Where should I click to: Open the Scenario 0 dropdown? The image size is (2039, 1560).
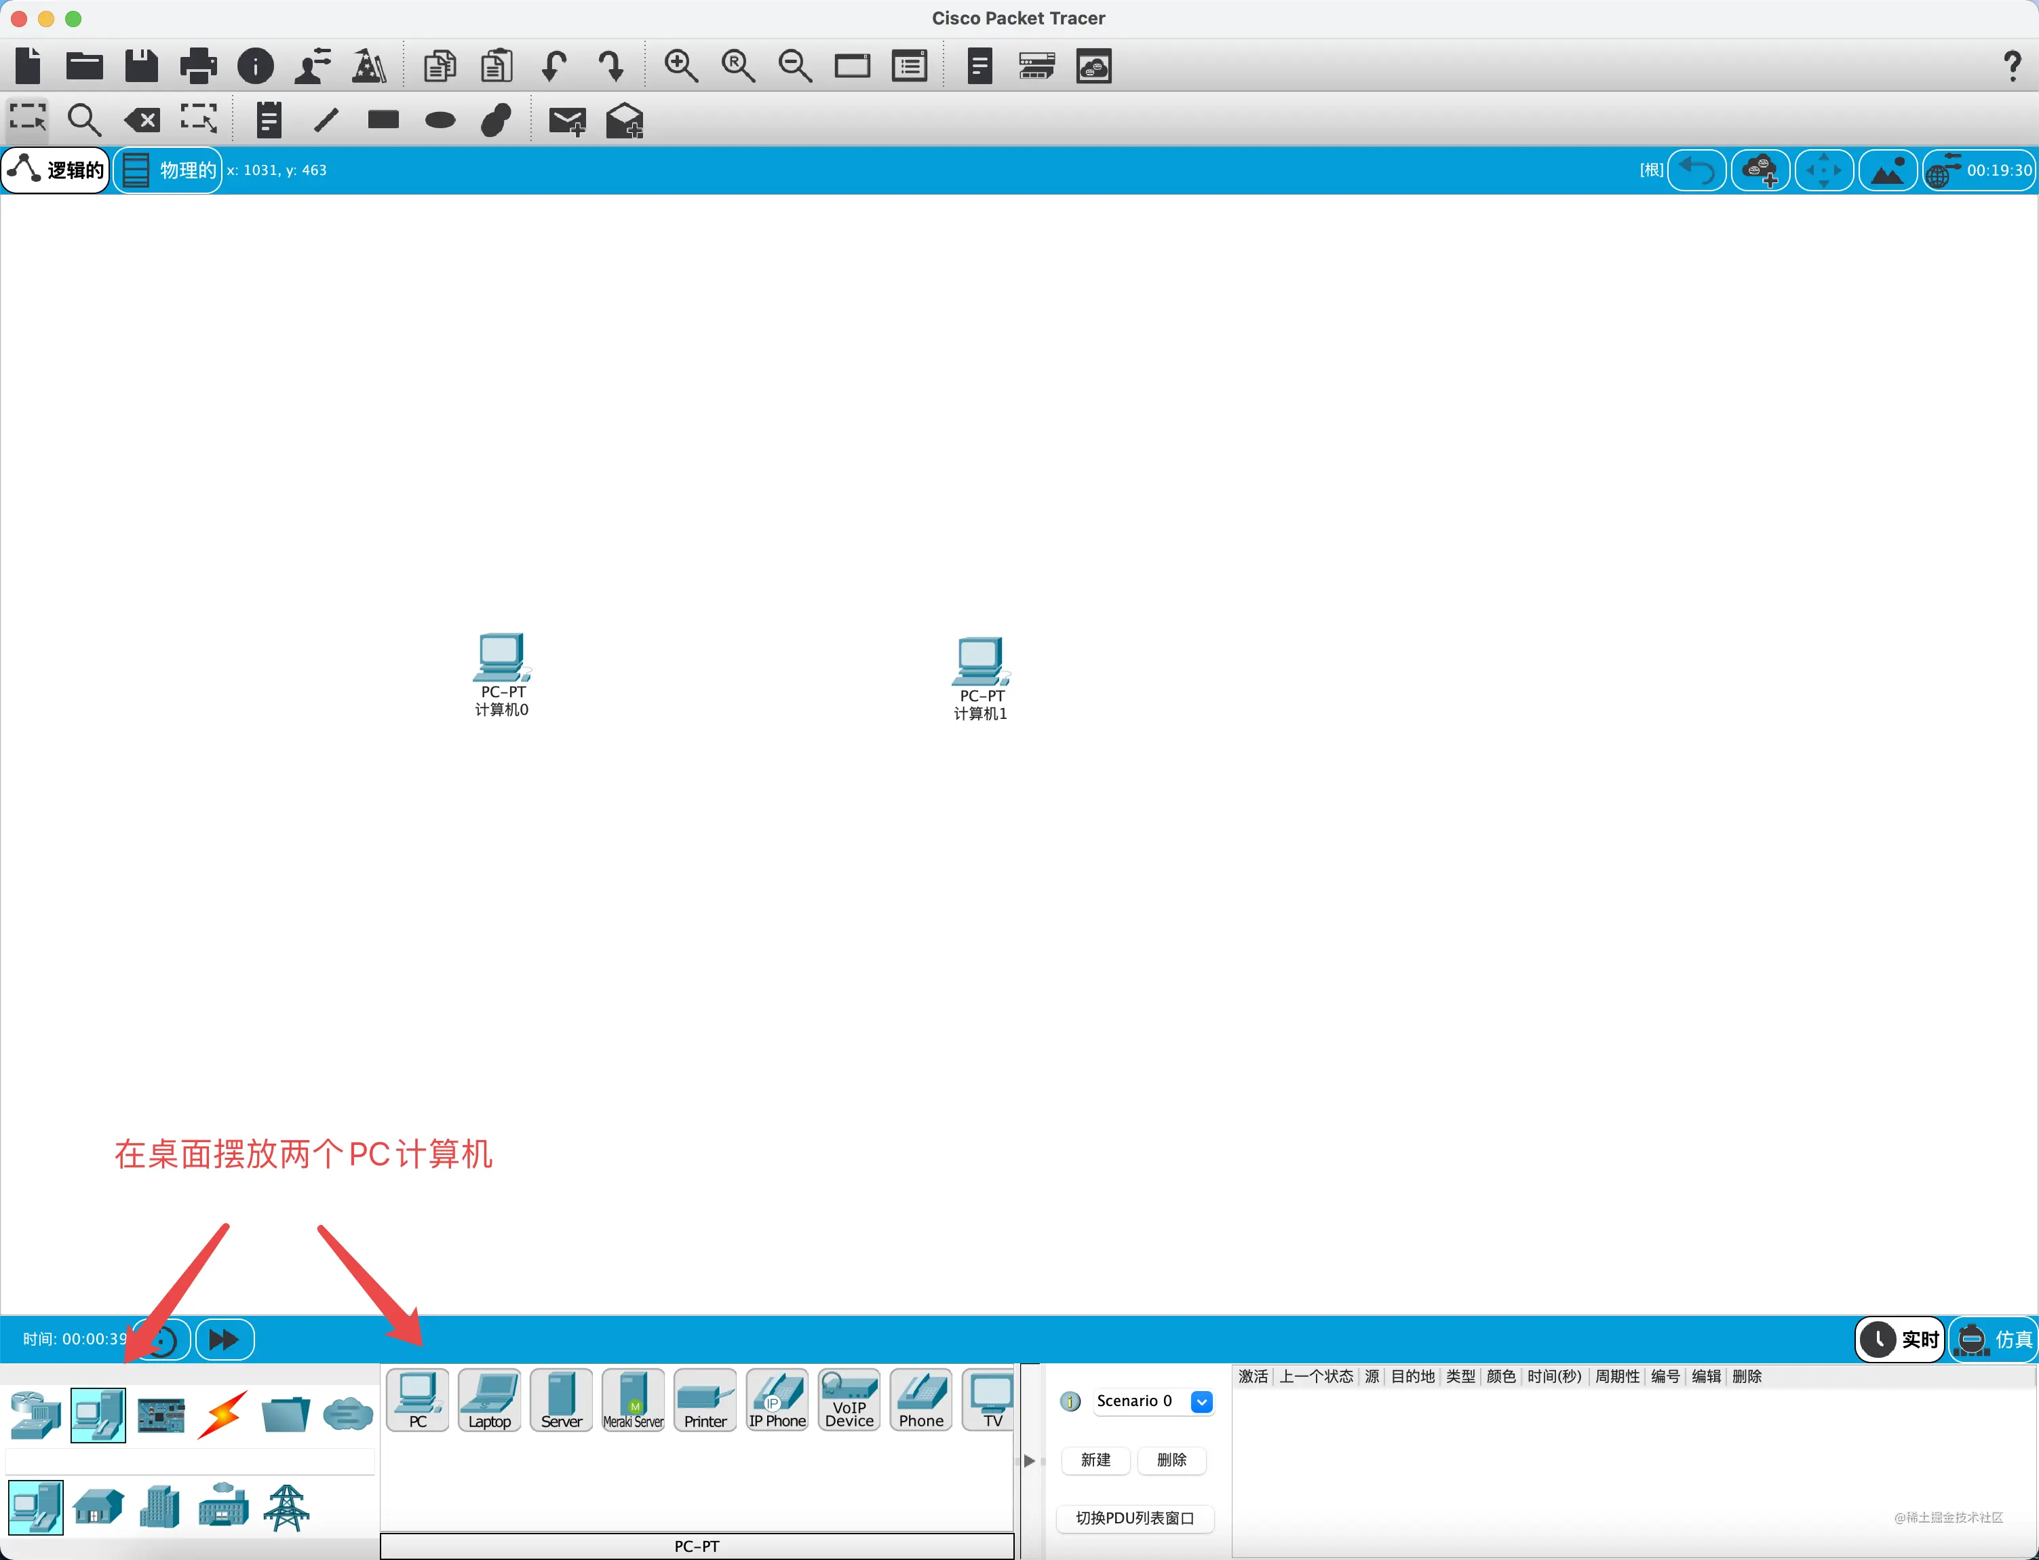1153,1401
